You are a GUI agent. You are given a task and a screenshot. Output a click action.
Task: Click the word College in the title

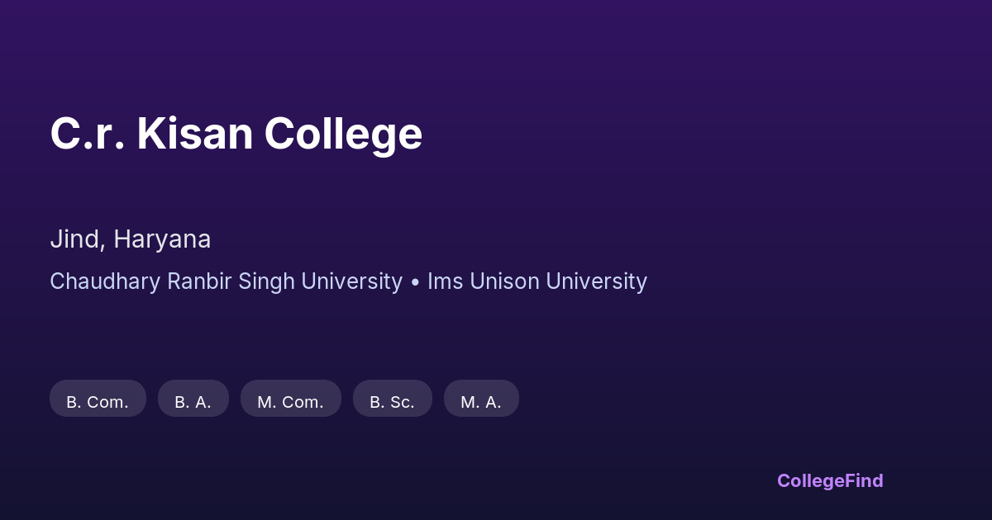click(343, 134)
